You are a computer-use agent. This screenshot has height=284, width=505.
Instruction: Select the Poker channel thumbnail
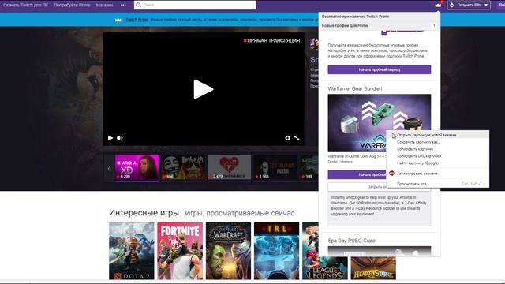275,167
